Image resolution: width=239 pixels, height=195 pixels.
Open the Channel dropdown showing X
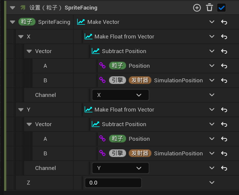120,95
